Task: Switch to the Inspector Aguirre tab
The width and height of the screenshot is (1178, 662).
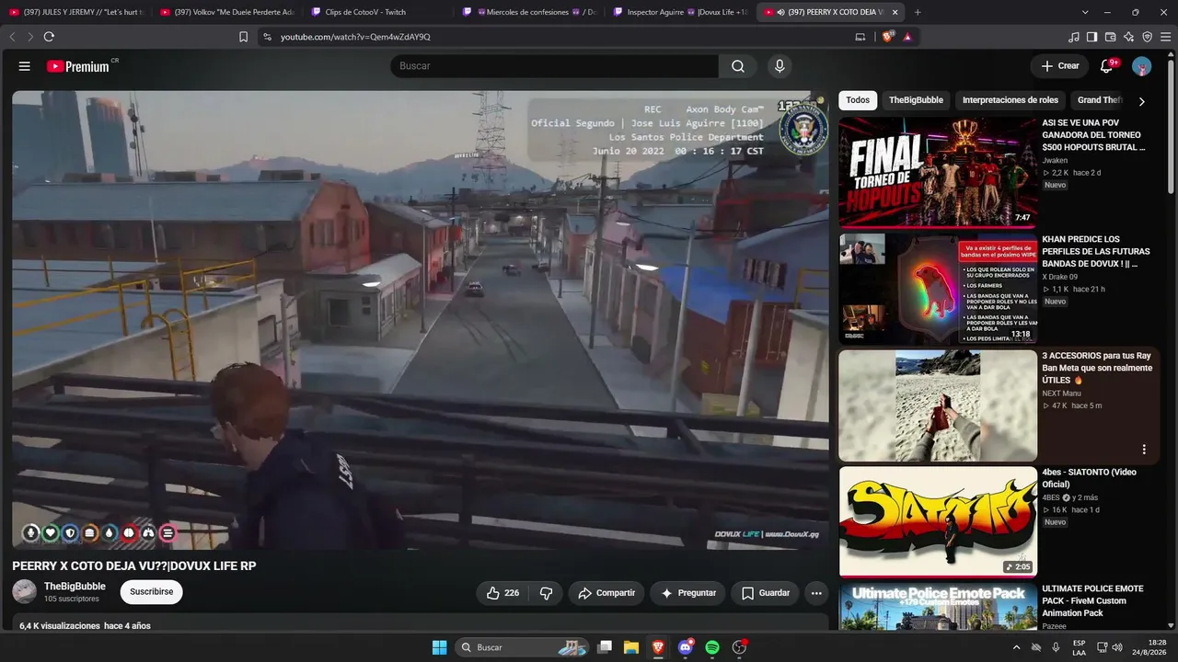Action: [679, 12]
